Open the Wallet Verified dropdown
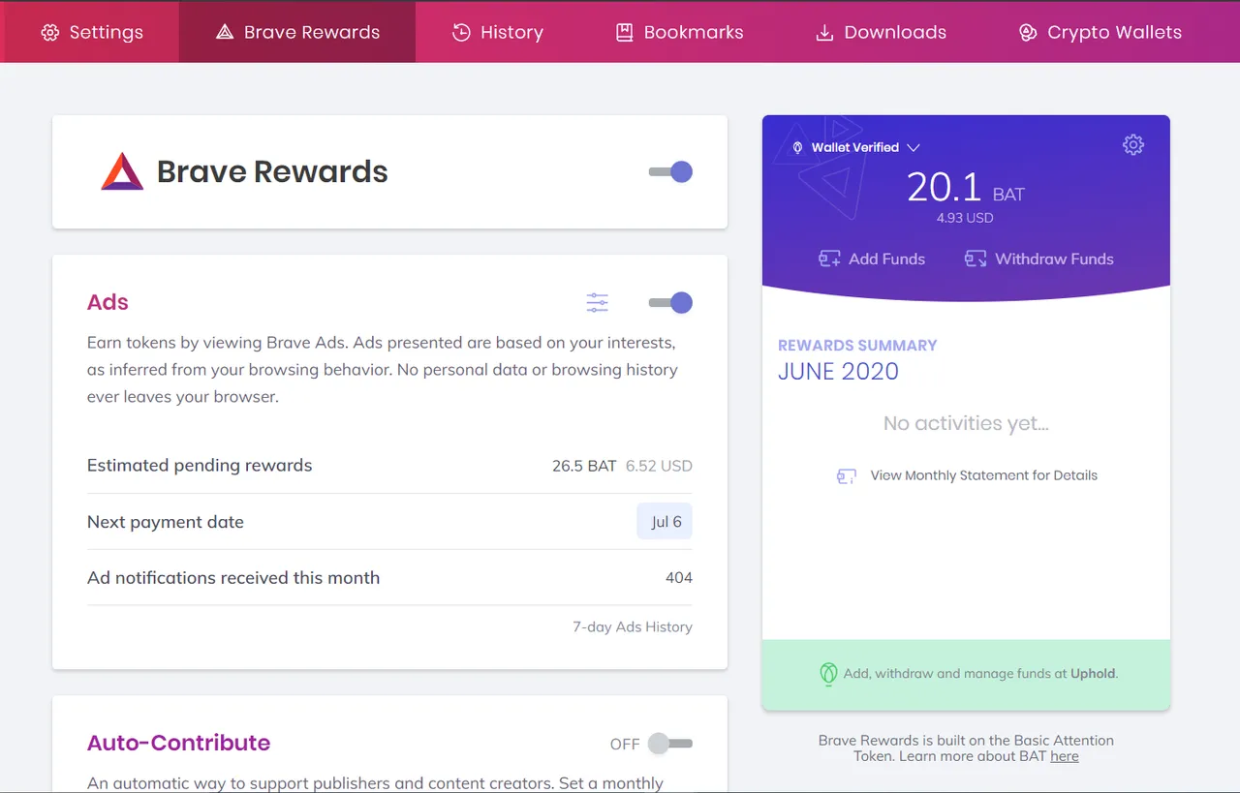Screen dimensions: 1240x793 865,147
